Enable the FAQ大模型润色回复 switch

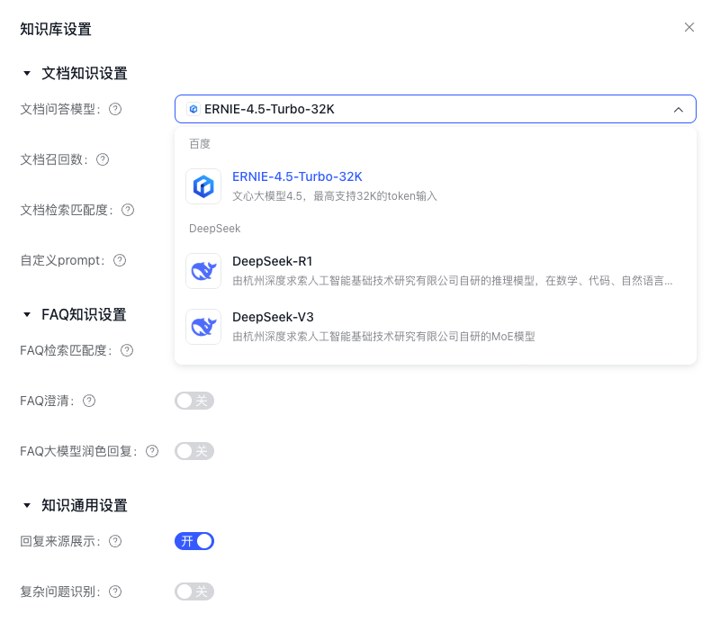tap(194, 451)
